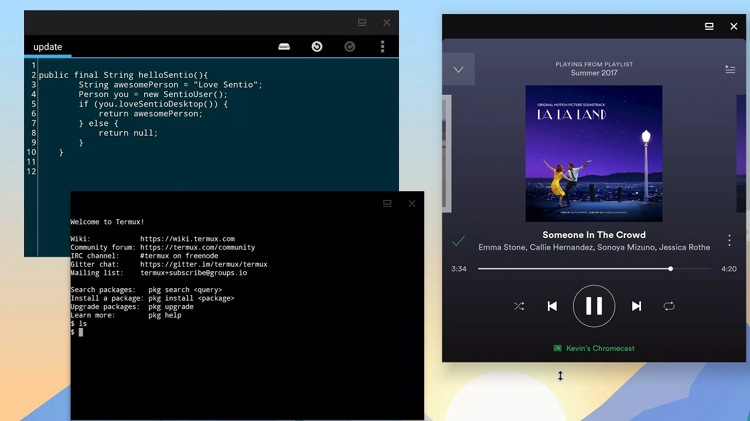The image size is (750, 421).
Task: Skip to previous track
Action: (552, 306)
